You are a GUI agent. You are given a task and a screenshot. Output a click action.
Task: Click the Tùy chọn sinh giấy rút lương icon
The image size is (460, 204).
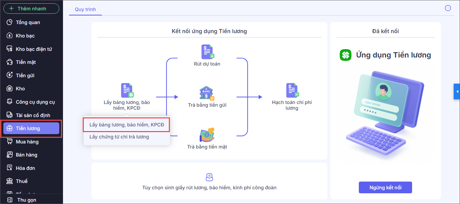[209, 177]
